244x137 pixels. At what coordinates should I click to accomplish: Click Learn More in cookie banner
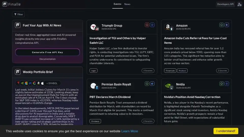pyautogui.click(x=129, y=131)
